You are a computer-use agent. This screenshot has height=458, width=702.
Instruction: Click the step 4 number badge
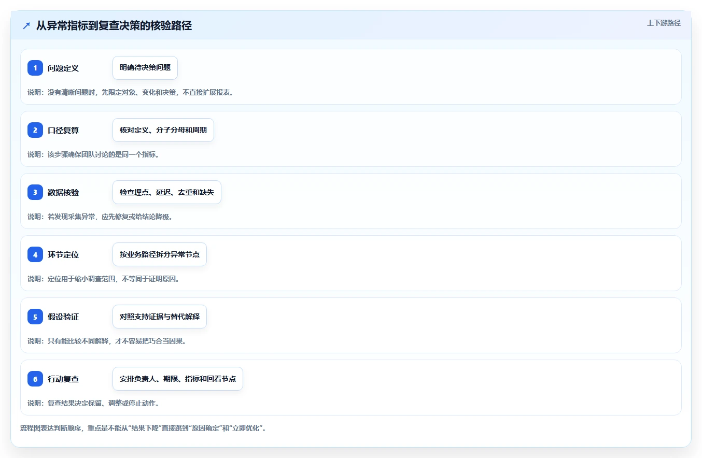[x=35, y=254]
